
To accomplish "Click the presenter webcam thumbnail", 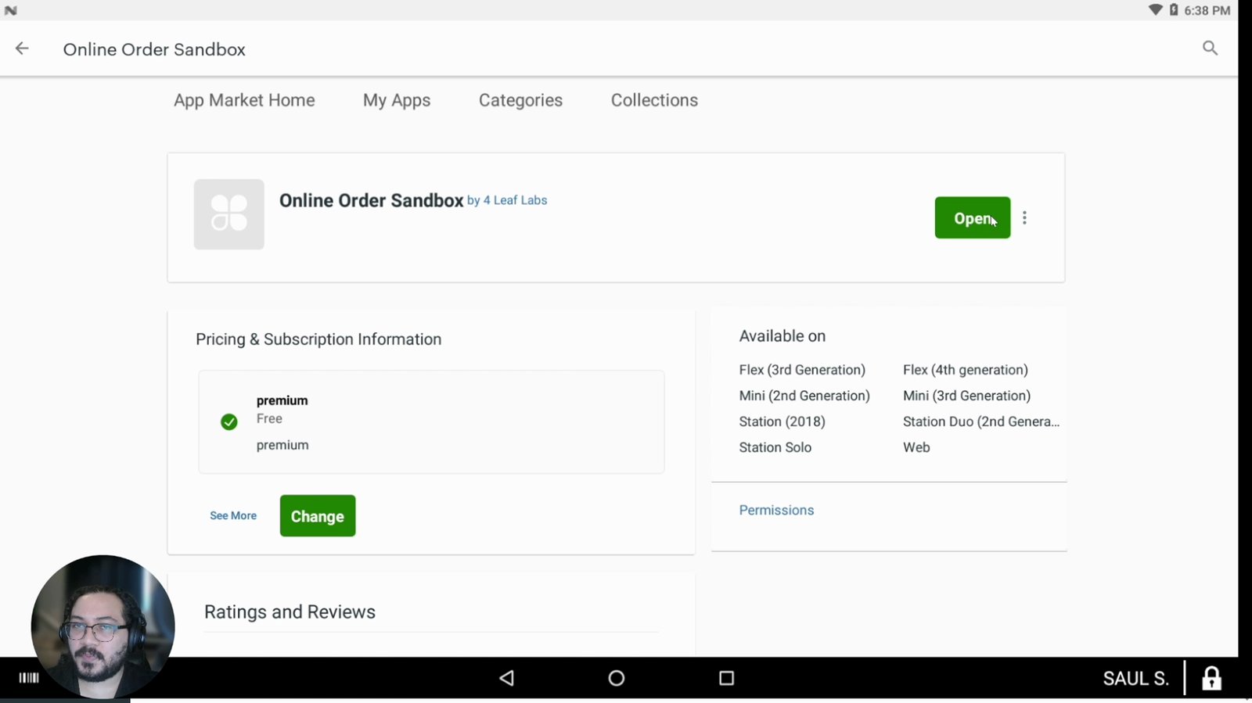I will point(103,626).
